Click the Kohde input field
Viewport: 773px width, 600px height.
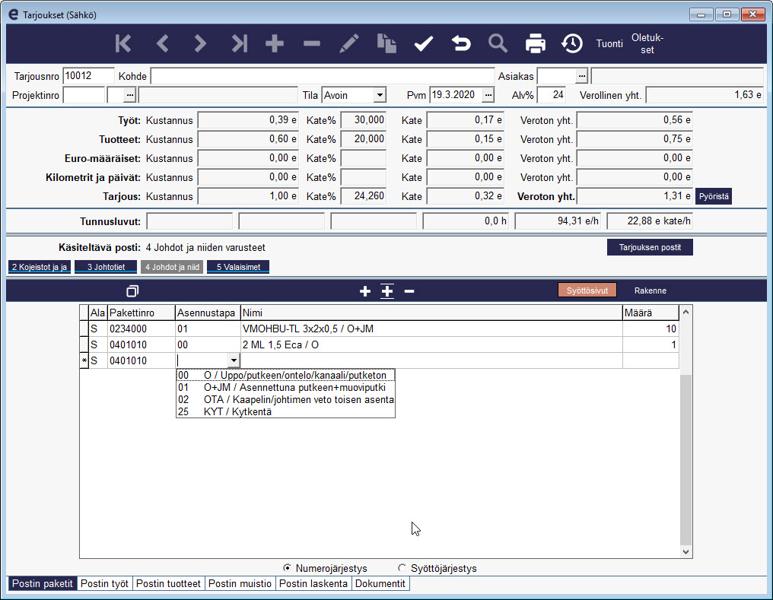tap(323, 76)
